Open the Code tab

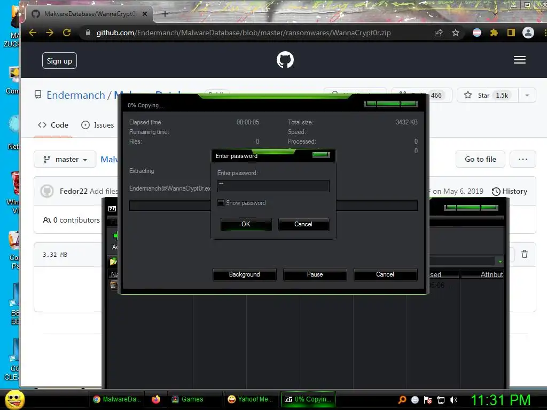pos(53,125)
